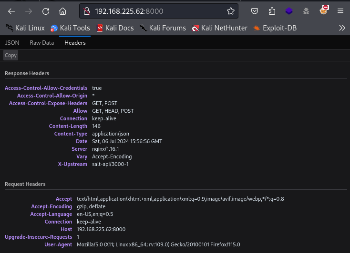Click the insecure connection icon in the address bar

point(87,11)
